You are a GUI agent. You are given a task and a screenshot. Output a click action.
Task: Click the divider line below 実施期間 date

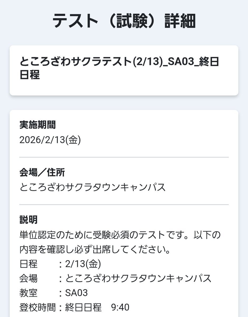pos(124,157)
